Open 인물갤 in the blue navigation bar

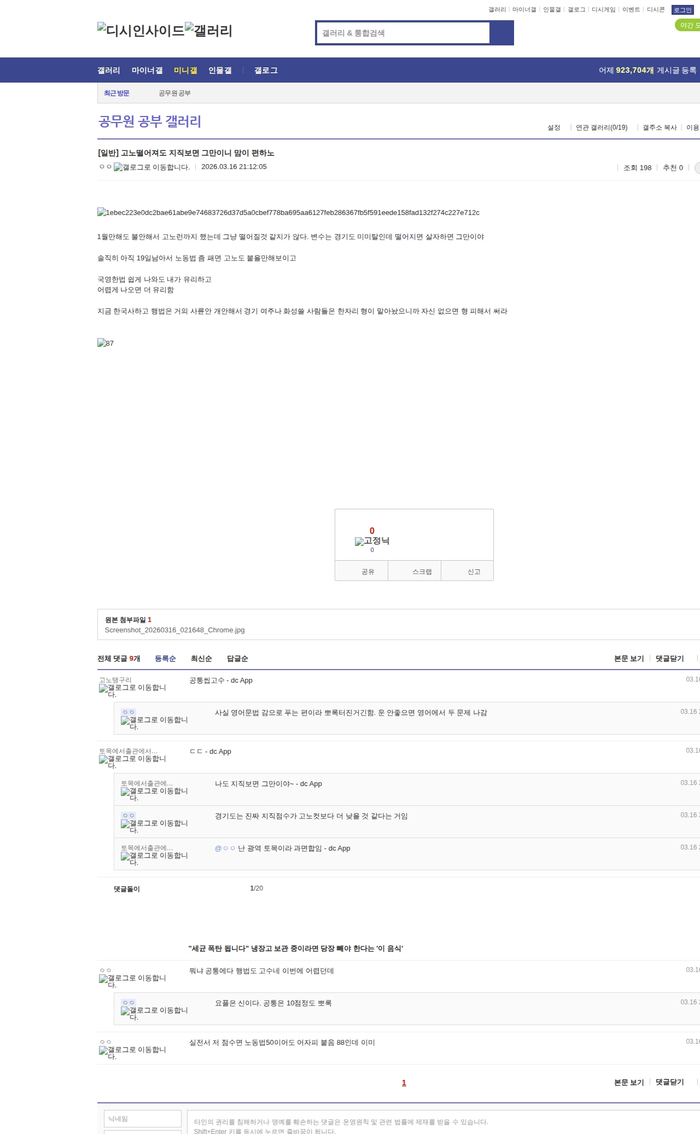[x=220, y=70]
